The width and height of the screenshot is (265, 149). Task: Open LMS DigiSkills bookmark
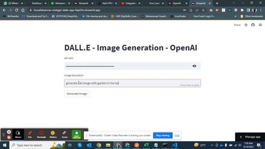tap(125, 16)
